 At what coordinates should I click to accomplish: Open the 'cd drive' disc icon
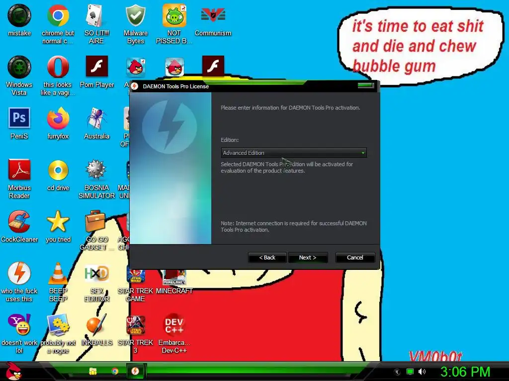pyautogui.click(x=58, y=170)
